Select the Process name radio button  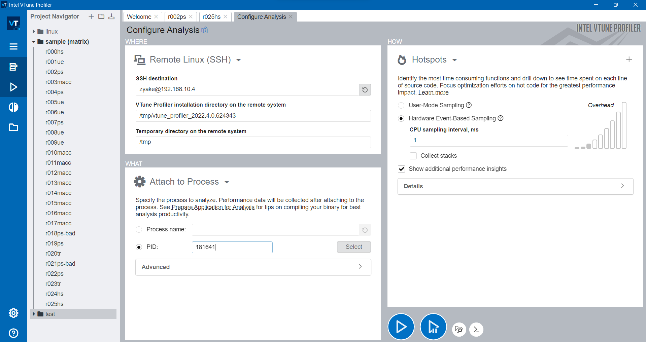click(139, 230)
